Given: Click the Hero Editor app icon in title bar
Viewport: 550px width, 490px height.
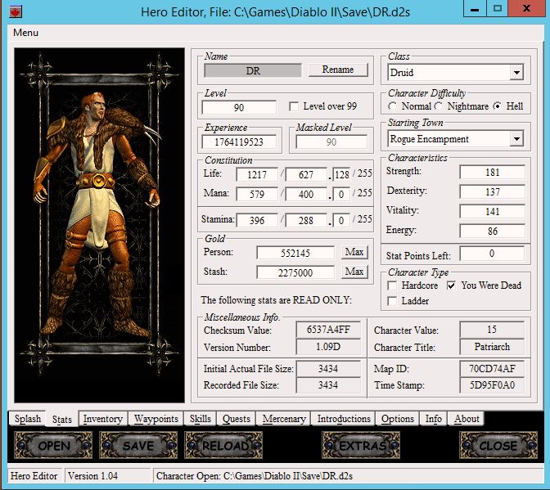Looking at the screenshot, I should click(15, 11).
